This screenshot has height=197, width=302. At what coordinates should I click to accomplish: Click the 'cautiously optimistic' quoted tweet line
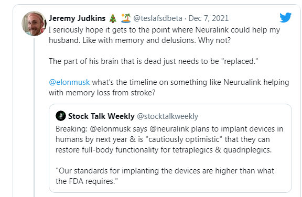click(x=163, y=139)
